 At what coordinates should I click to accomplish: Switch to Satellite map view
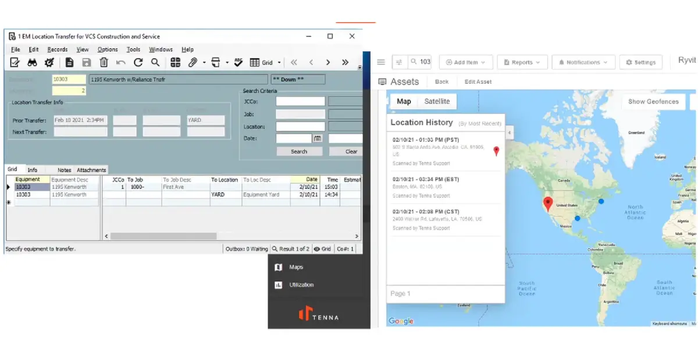(x=437, y=101)
